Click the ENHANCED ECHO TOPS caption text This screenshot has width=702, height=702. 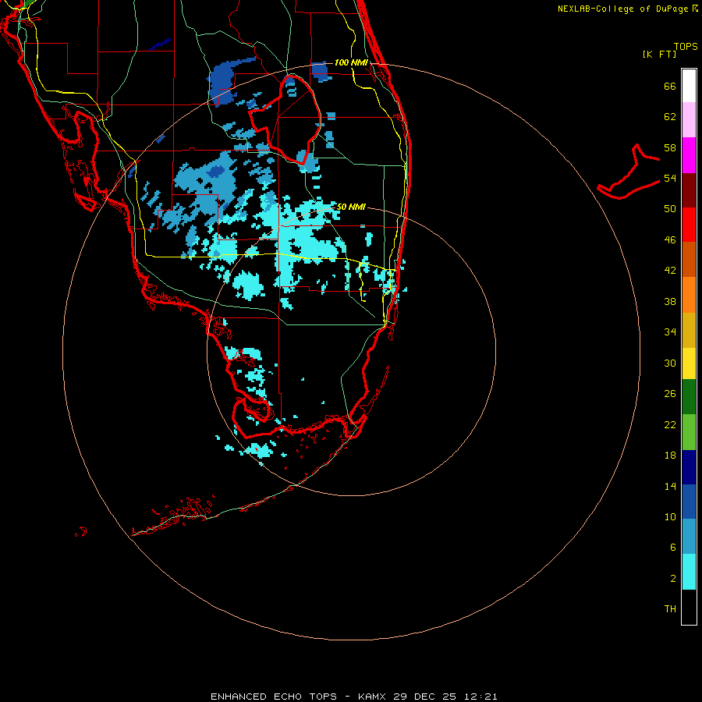tap(274, 697)
